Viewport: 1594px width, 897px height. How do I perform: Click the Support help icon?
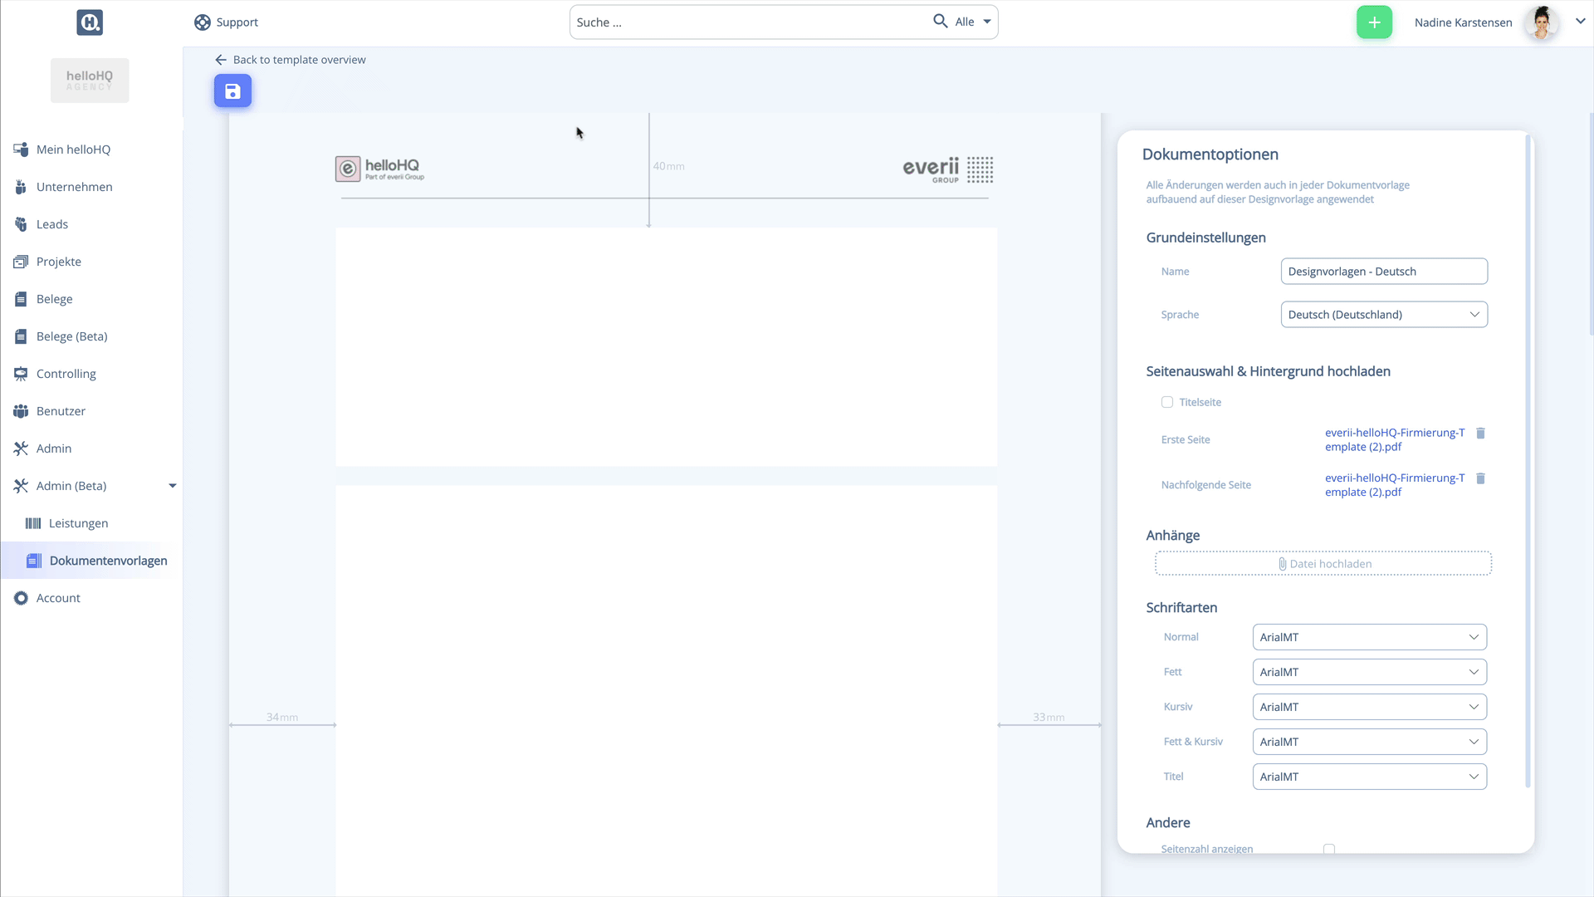tap(202, 22)
